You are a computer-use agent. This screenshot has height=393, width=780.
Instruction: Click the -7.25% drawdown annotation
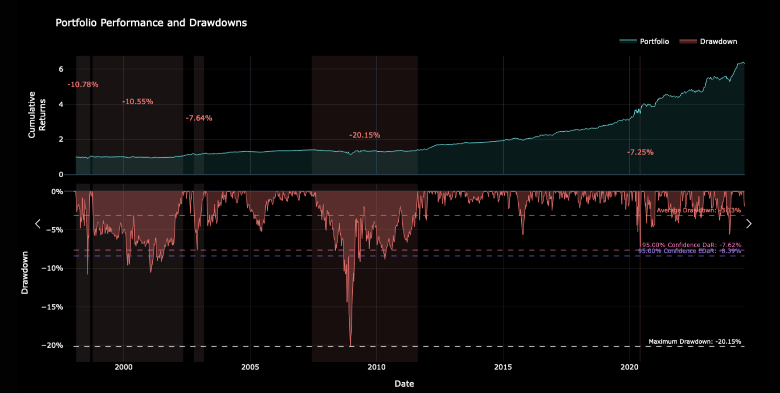(640, 152)
